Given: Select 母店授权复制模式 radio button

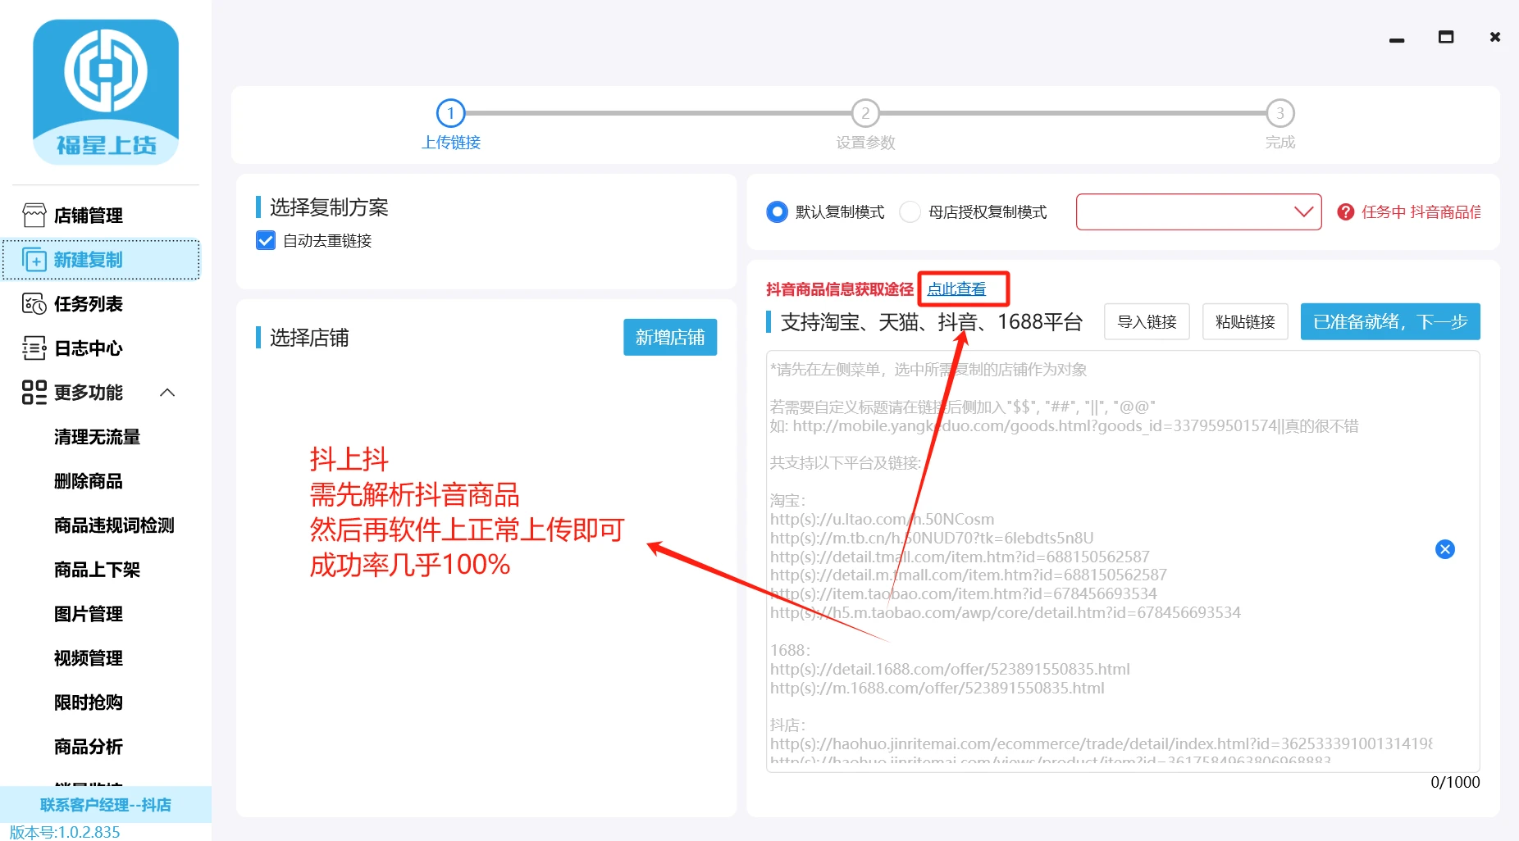Looking at the screenshot, I should pos(910,212).
